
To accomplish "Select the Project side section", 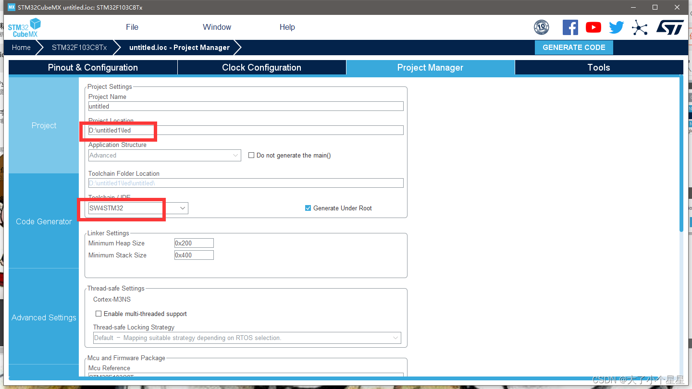I will [x=44, y=125].
